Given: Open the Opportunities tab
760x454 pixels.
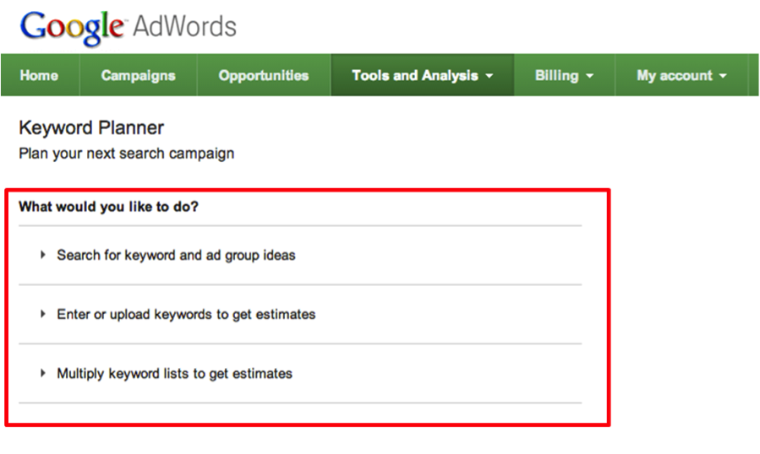Looking at the screenshot, I should (x=263, y=75).
